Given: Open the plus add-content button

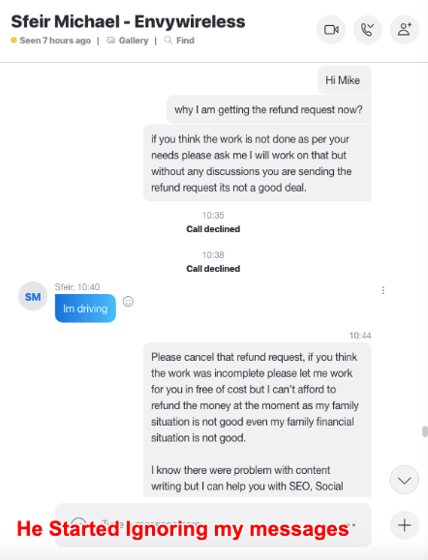Looking at the screenshot, I should coord(405,525).
